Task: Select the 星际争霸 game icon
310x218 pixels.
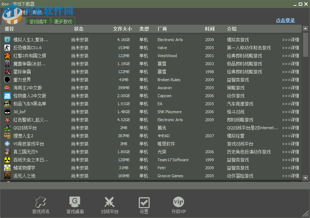Action: tap(8, 72)
